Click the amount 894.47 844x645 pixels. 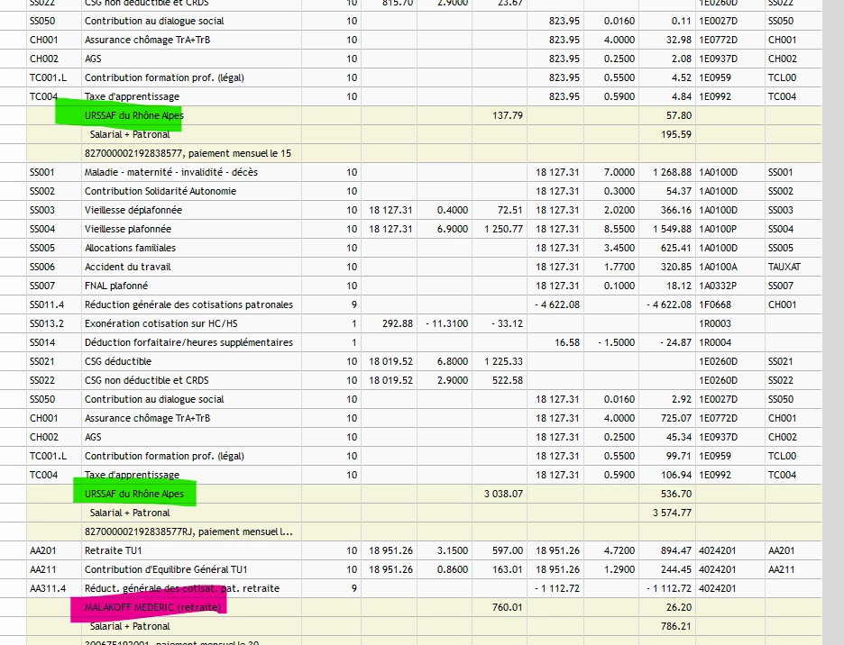pos(676,550)
